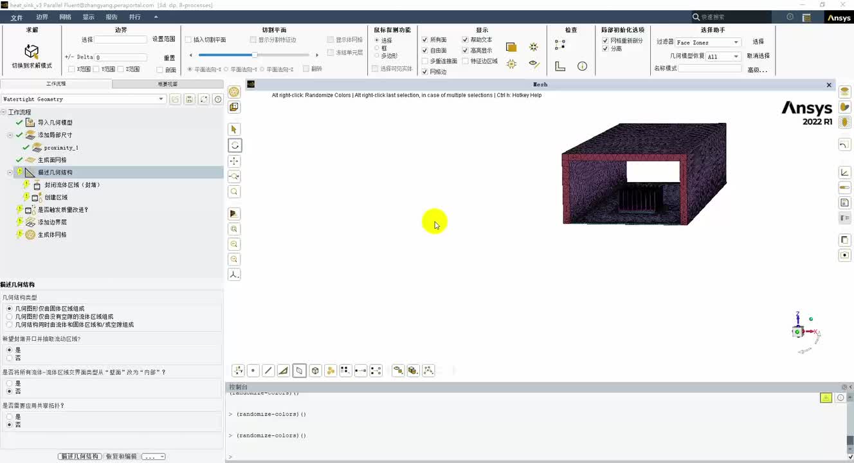This screenshot has width=854, height=463.
Task: Open the 过滤器 Face Zones dropdown
Action: coord(707,42)
